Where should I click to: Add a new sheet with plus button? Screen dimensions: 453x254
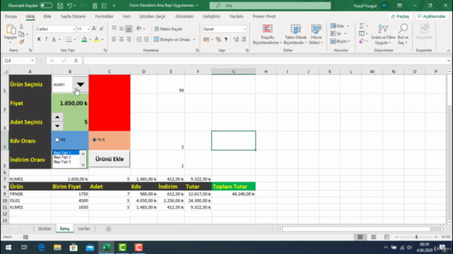108,229
